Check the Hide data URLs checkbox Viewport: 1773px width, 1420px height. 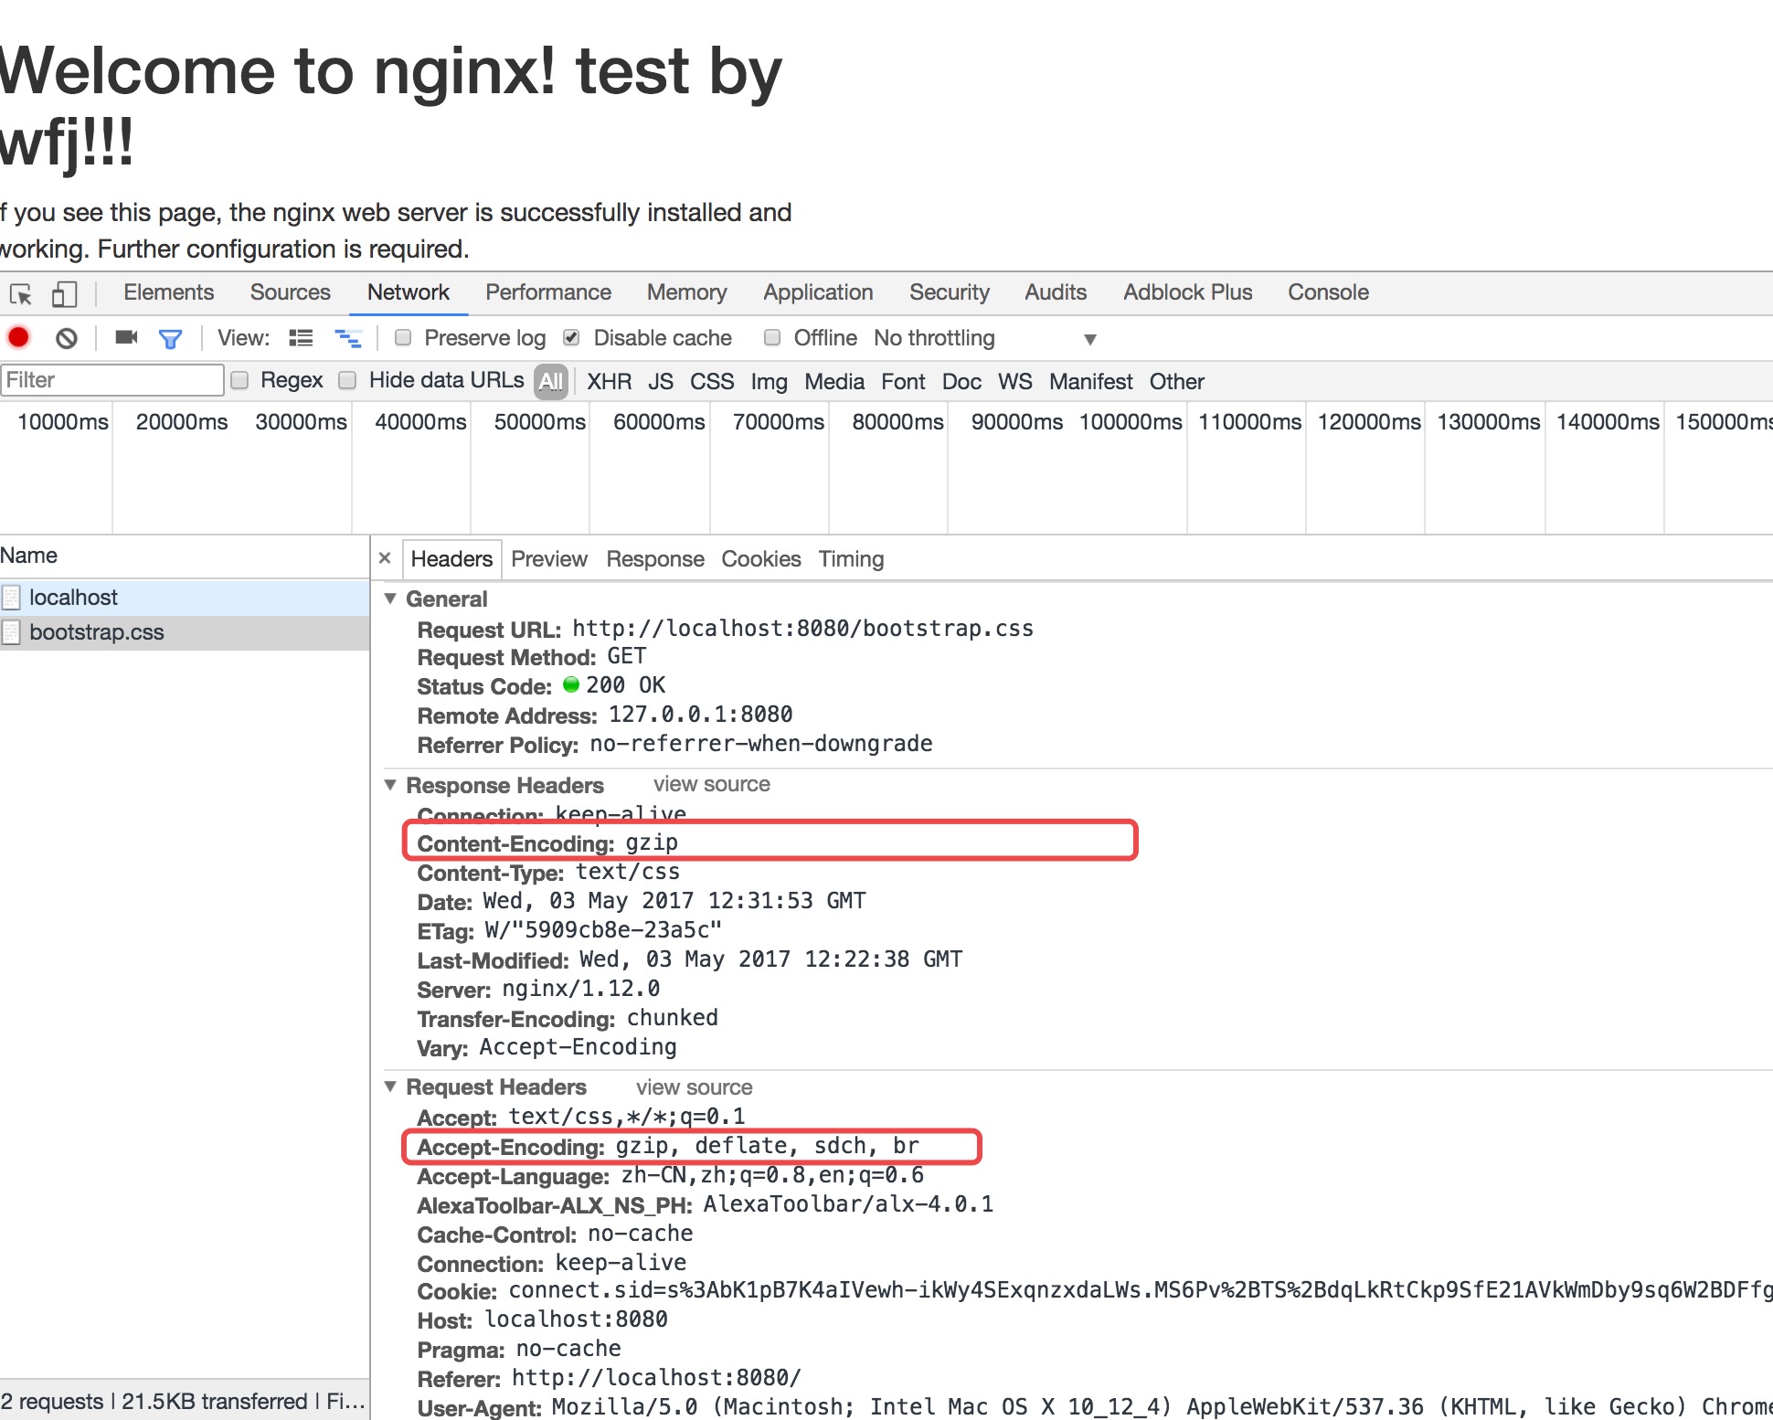tap(347, 380)
